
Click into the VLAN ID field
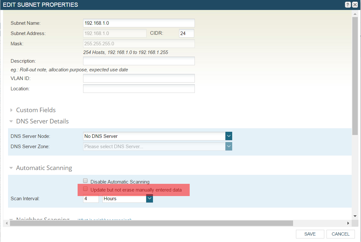tap(139, 78)
